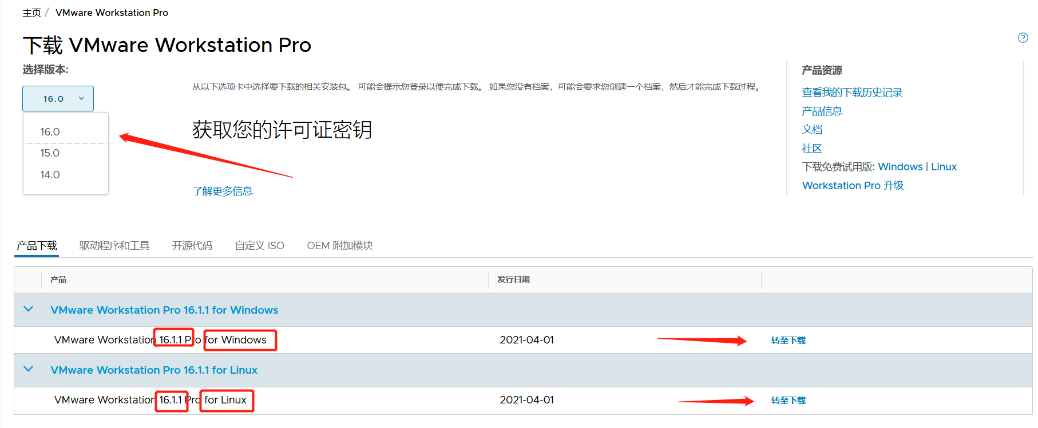Switch to 驱动程序和工具 tab
The height and width of the screenshot is (428, 1038).
coord(114,246)
